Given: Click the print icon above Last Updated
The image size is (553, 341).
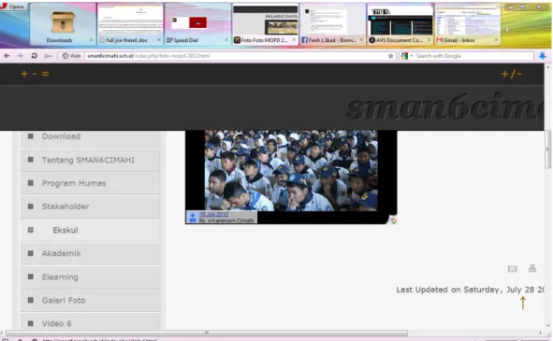Looking at the screenshot, I should (531, 268).
